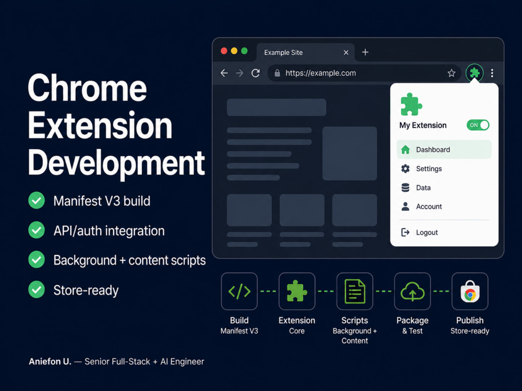Click the red window close dot
522x391 pixels.
(x=224, y=51)
